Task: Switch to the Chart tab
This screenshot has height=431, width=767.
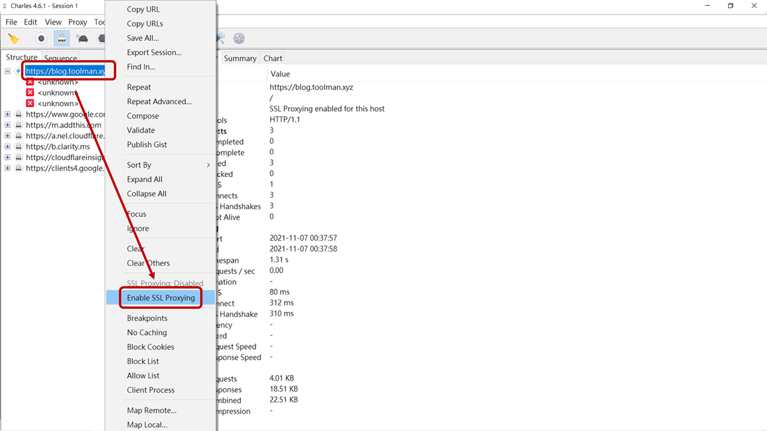Action: [x=273, y=58]
